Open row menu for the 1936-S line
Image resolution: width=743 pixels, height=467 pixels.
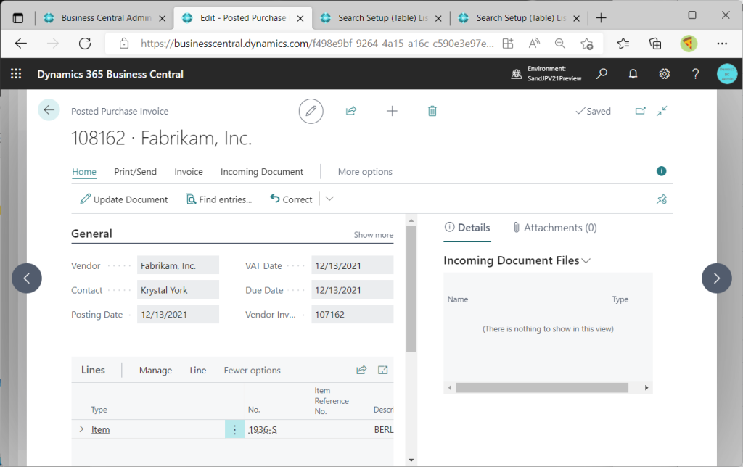point(234,429)
